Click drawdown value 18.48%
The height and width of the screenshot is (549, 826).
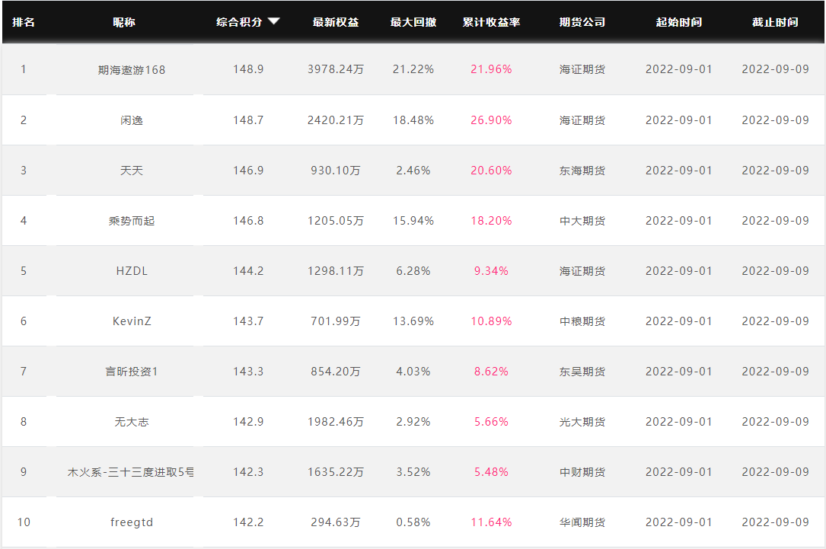pyautogui.click(x=413, y=120)
